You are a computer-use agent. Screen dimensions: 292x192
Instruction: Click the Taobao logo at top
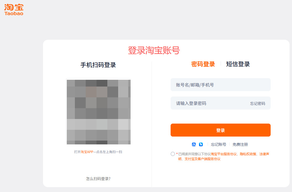[x=14, y=9]
